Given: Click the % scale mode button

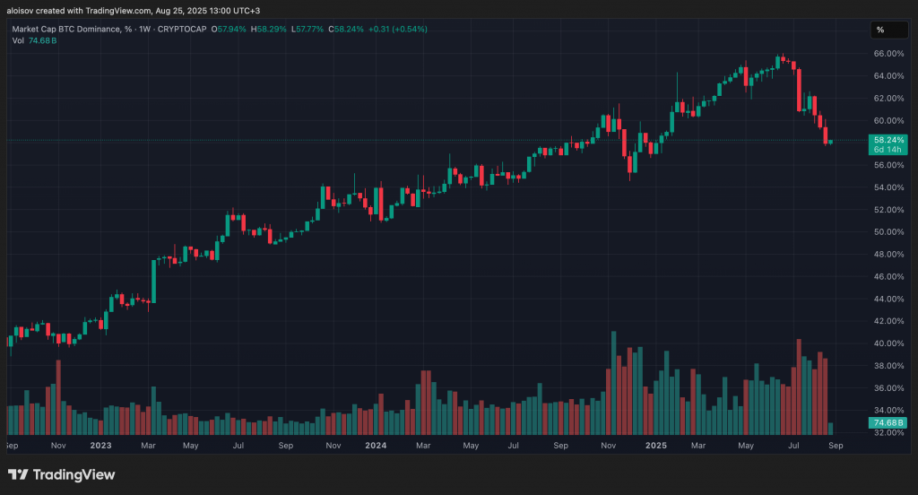Looking at the screenshot, I should (x=888, y=30).
